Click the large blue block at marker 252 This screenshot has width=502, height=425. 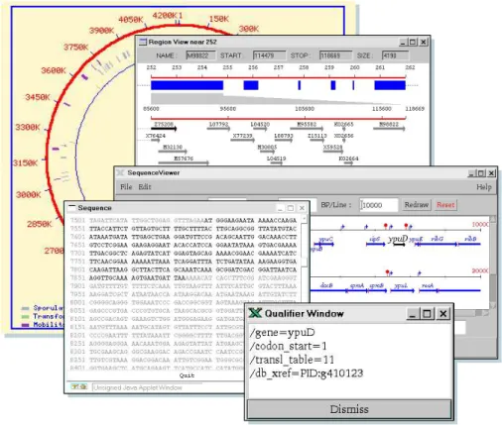pyautogui.click(x=187, y=85)
